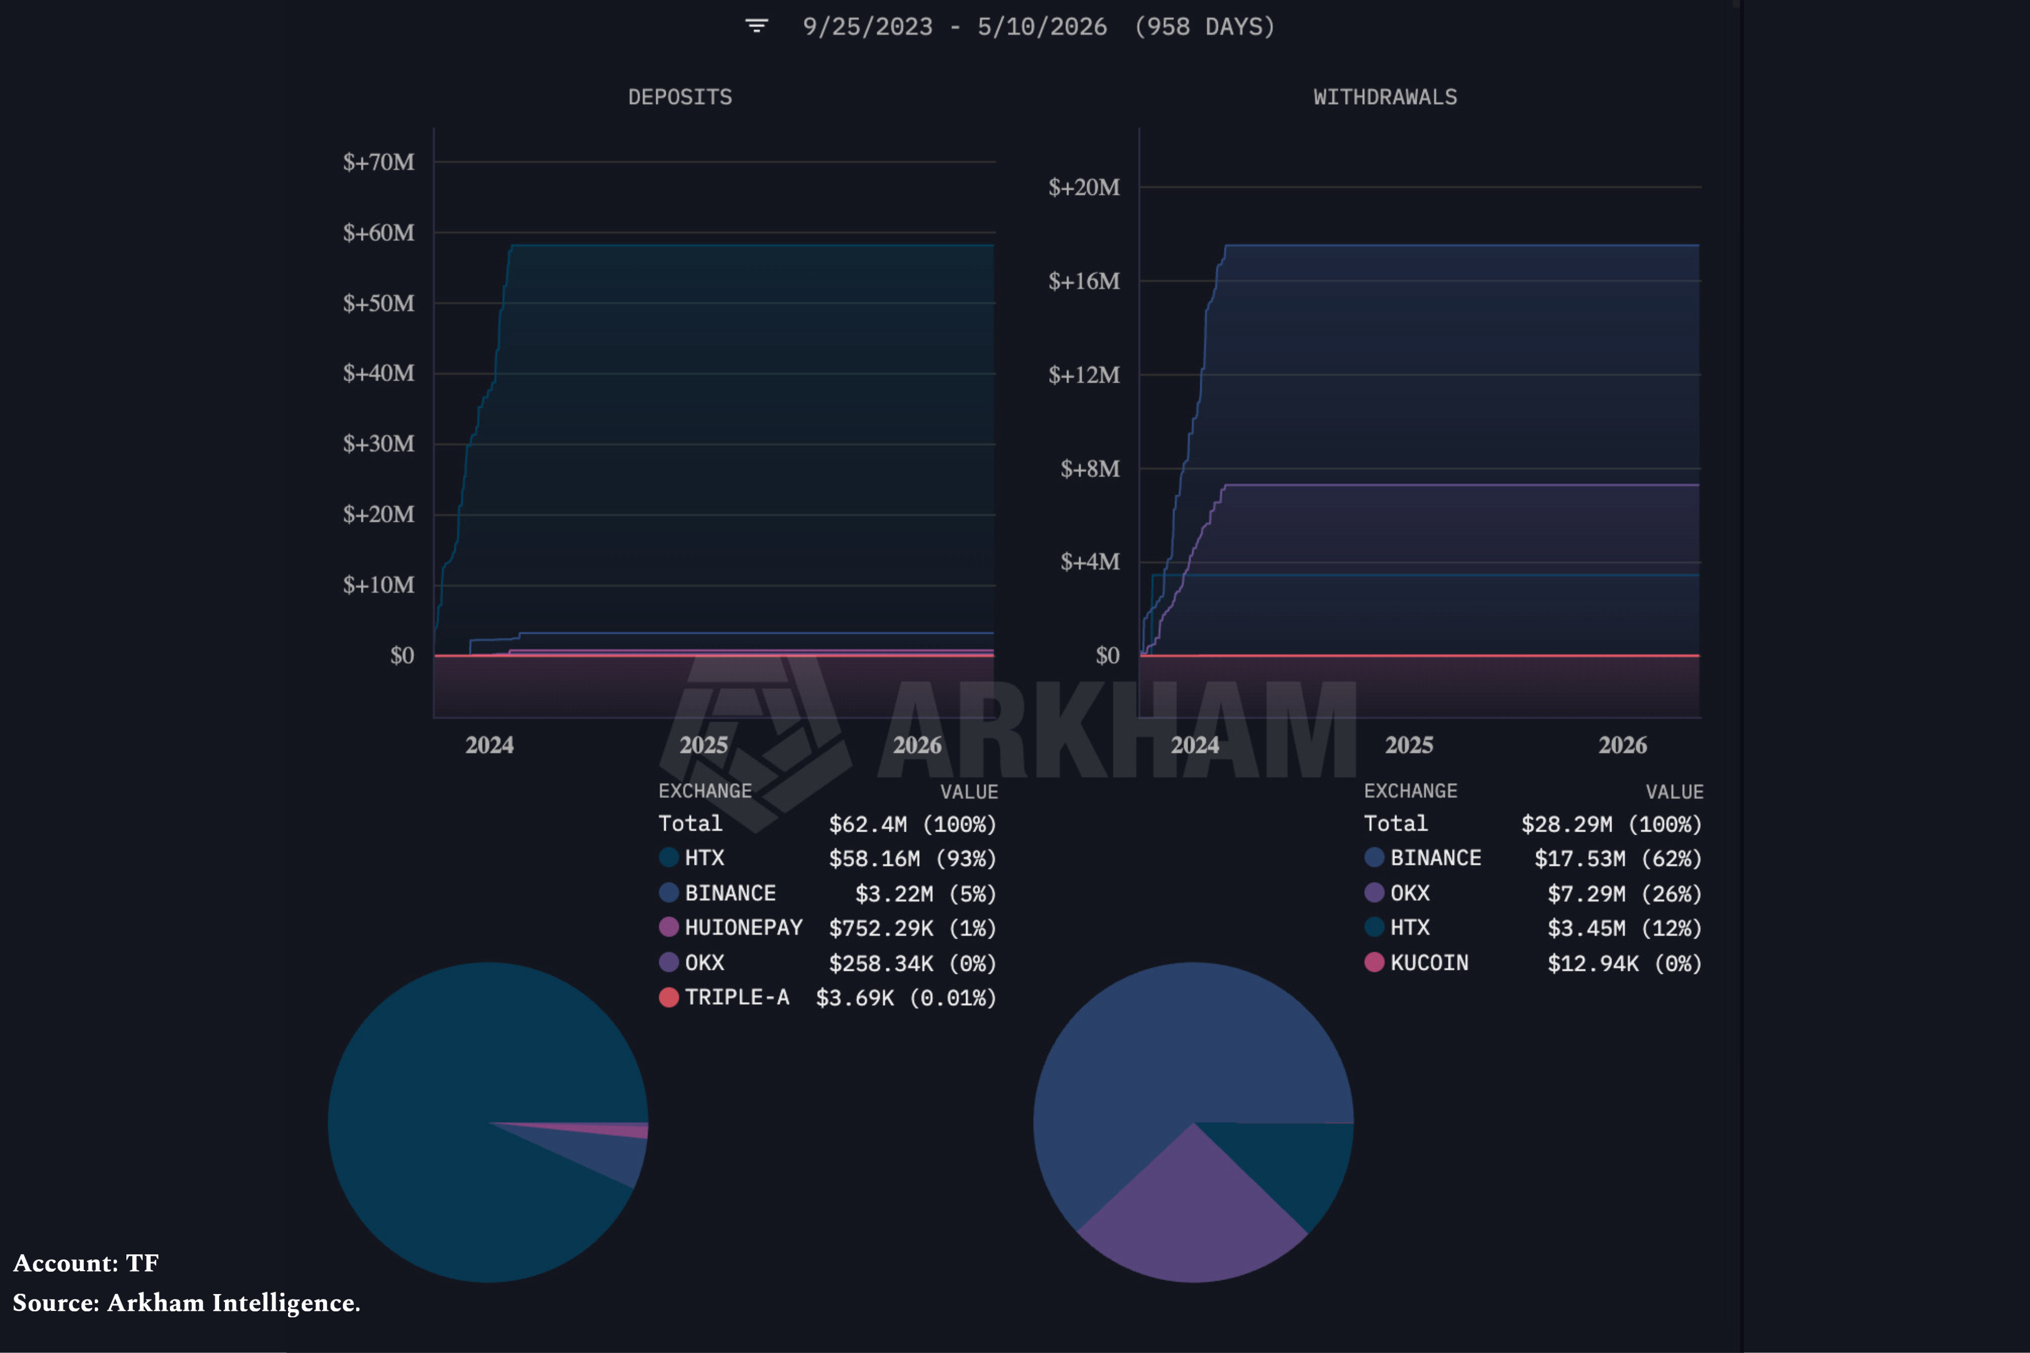2030x1353 pixels.
Task: Click the WITHDRAWALS chart heading
Action: (1385, 97)
